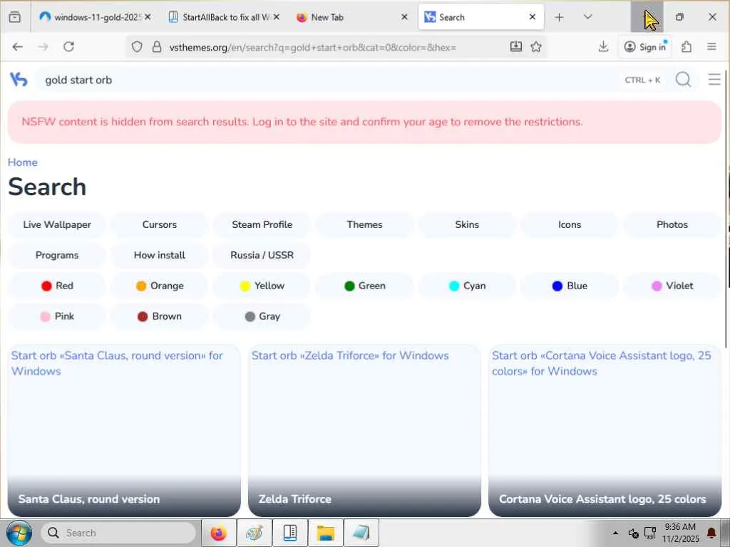Switch to the New Tab tab
The image size is (730, 547).
tap(352, 17)
